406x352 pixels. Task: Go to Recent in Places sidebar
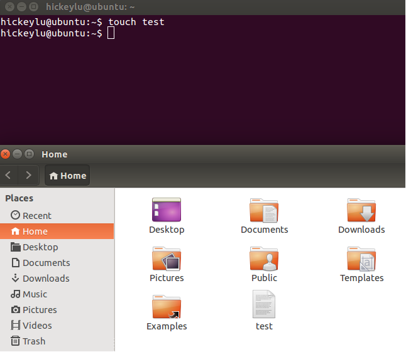coord(36,216)
